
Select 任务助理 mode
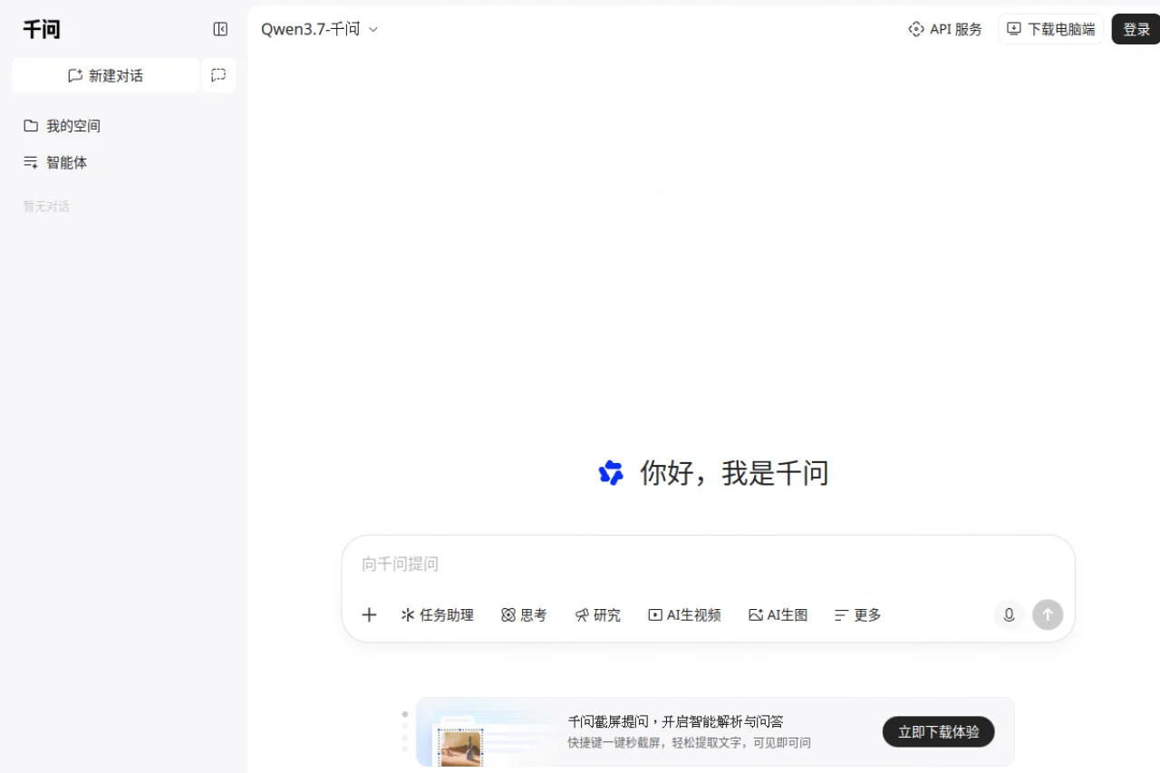[x=437, y=615]
